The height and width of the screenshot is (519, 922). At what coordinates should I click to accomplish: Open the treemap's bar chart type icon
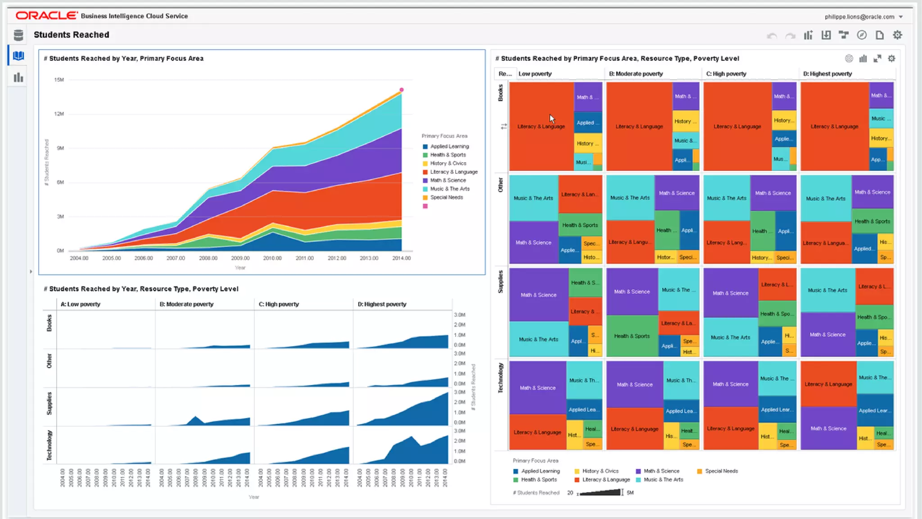coord(863,59)
